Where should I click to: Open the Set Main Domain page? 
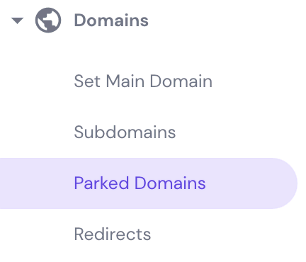click(x=143, y=81)
